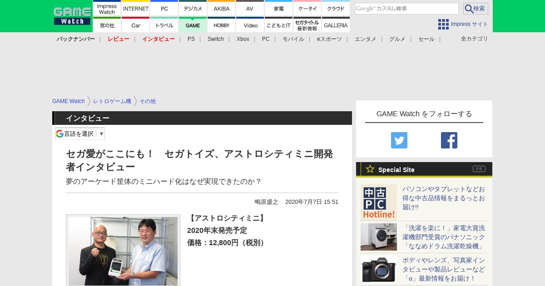
Task: Open the Video tab
Action: coord(250,25)
